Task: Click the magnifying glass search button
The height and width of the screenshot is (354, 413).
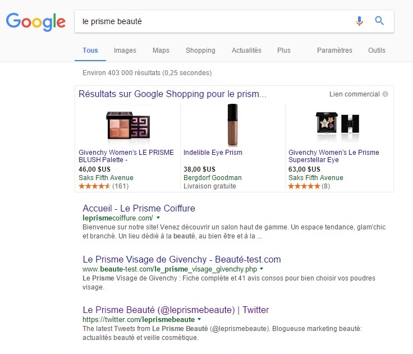Action: pyautogui.click(x=379, y=21)
